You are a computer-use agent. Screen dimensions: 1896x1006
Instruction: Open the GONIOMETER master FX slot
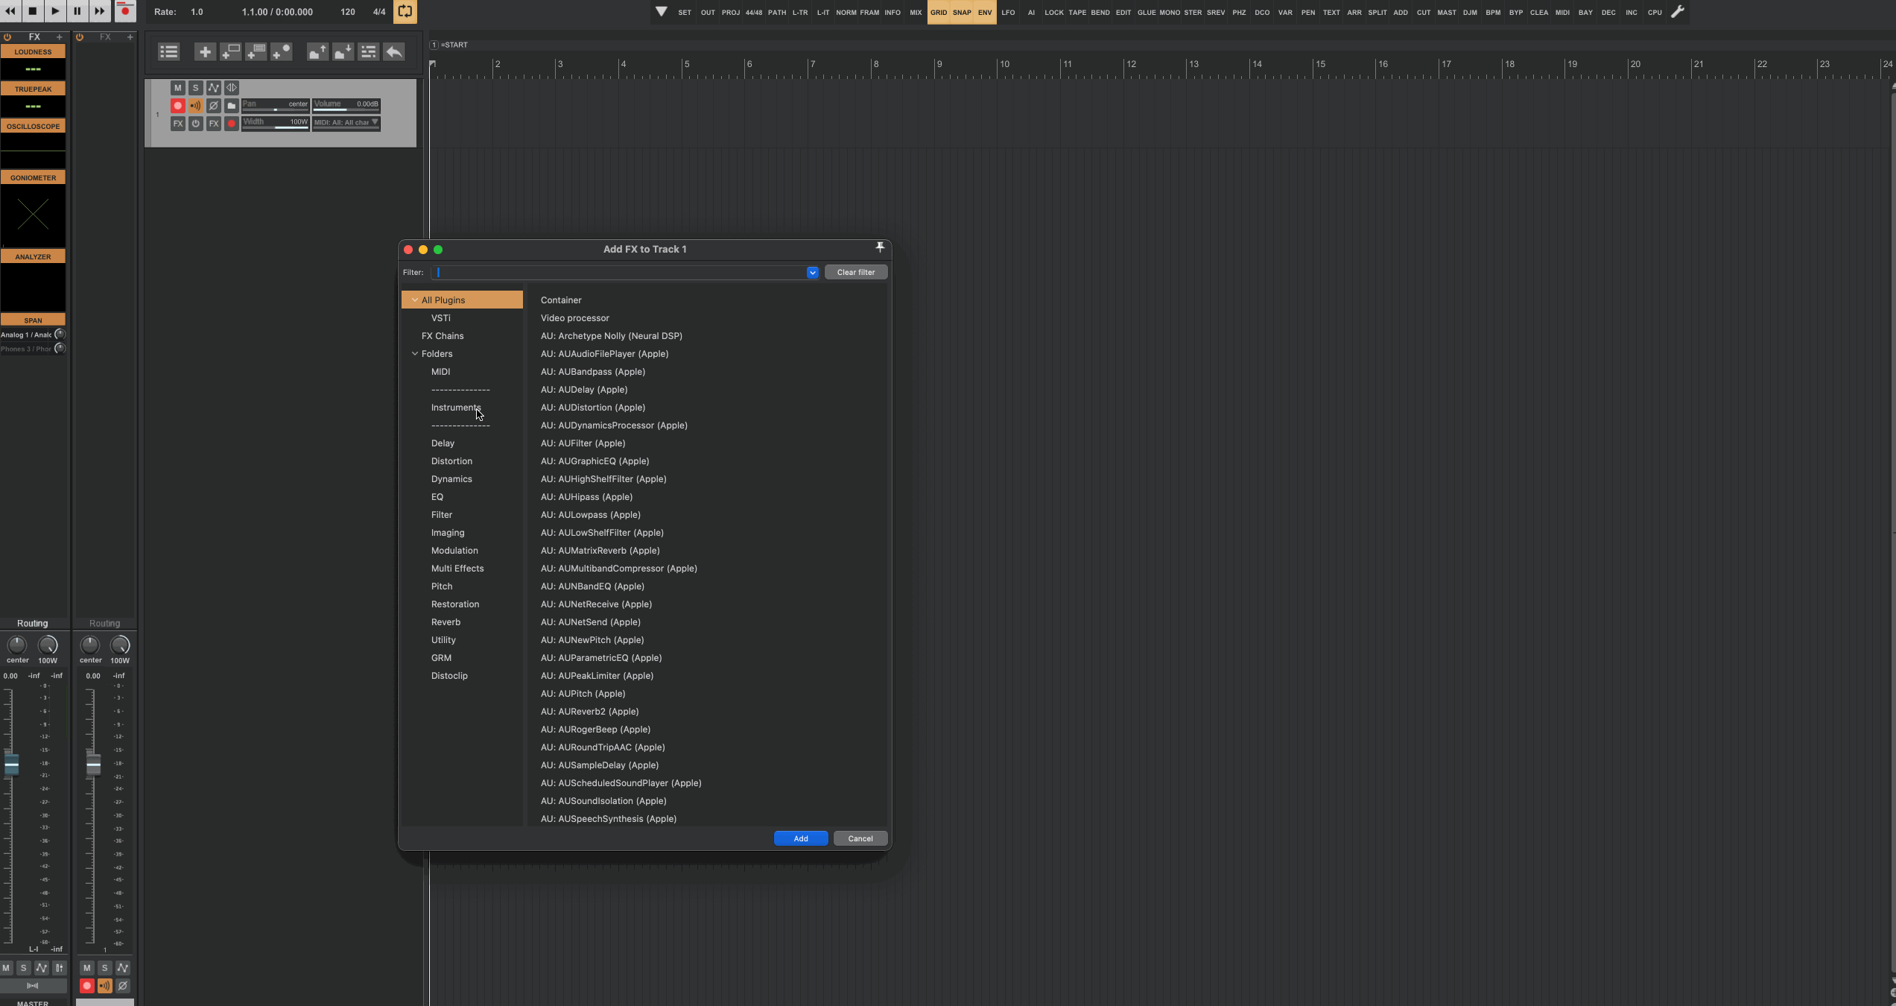point(33,177)
